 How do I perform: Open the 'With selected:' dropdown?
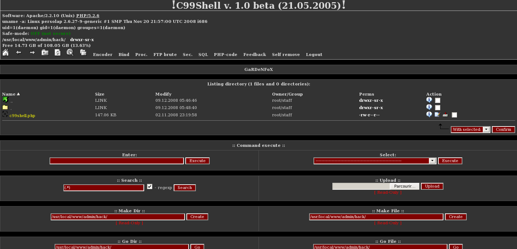(470, 129)
